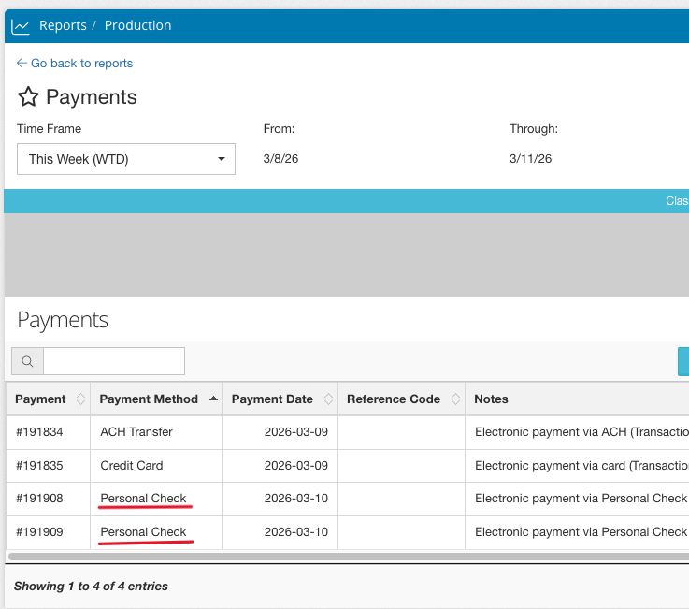The width and height of the screenshot is (689, 609).
Task: Click inside the payments search field
Action: (x=114, y=361)
